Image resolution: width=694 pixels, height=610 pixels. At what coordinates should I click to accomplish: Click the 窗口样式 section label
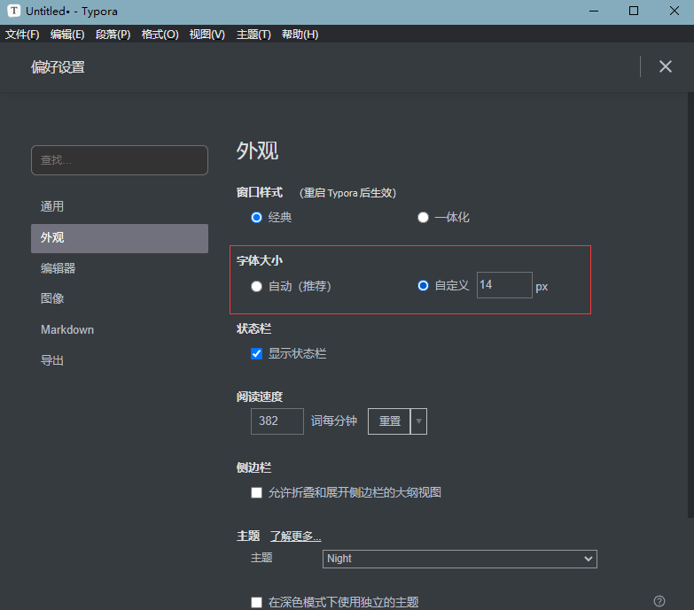pyautogui.click(x=260, y=193)
